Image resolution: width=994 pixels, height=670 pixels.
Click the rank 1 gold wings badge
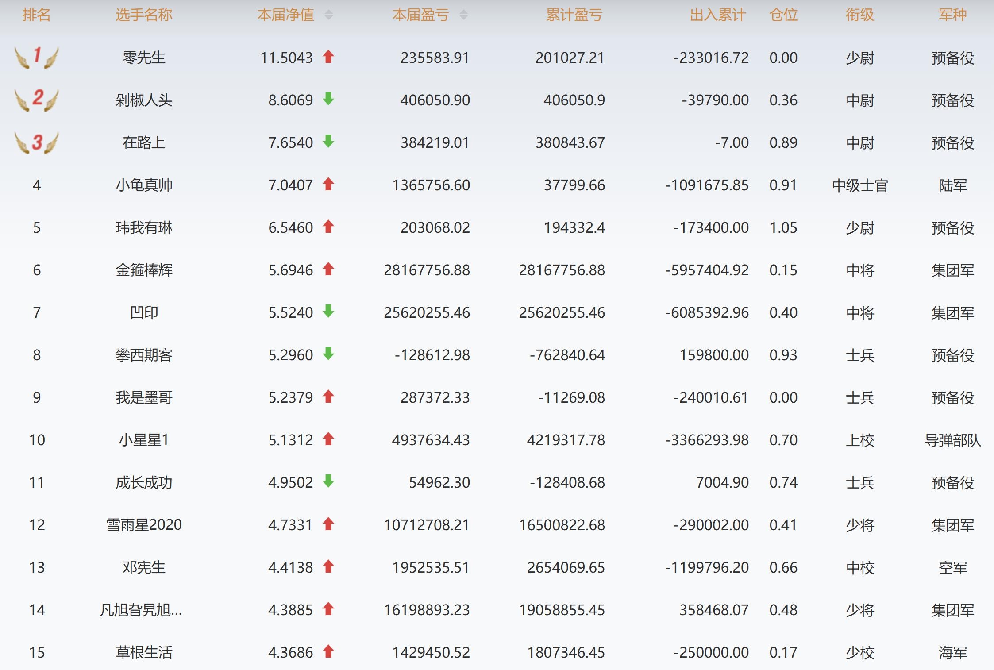coord(37,57)
